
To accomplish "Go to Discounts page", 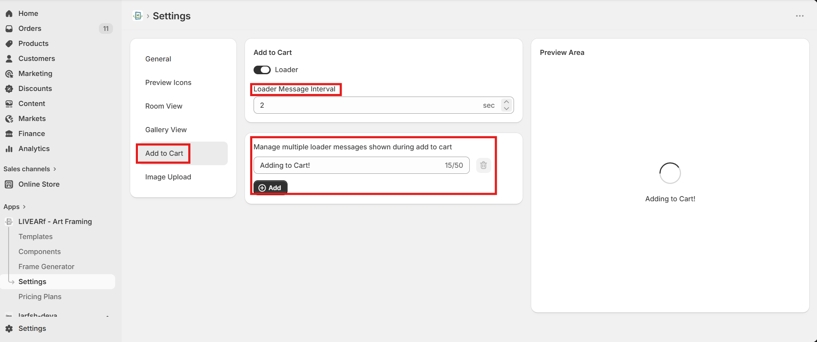I will [35, 89].
